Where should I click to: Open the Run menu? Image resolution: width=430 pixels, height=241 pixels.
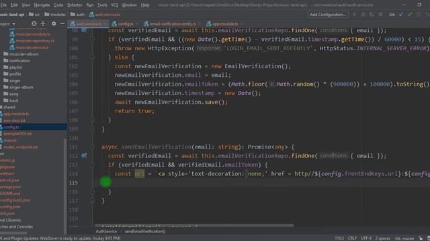[89, 5]
